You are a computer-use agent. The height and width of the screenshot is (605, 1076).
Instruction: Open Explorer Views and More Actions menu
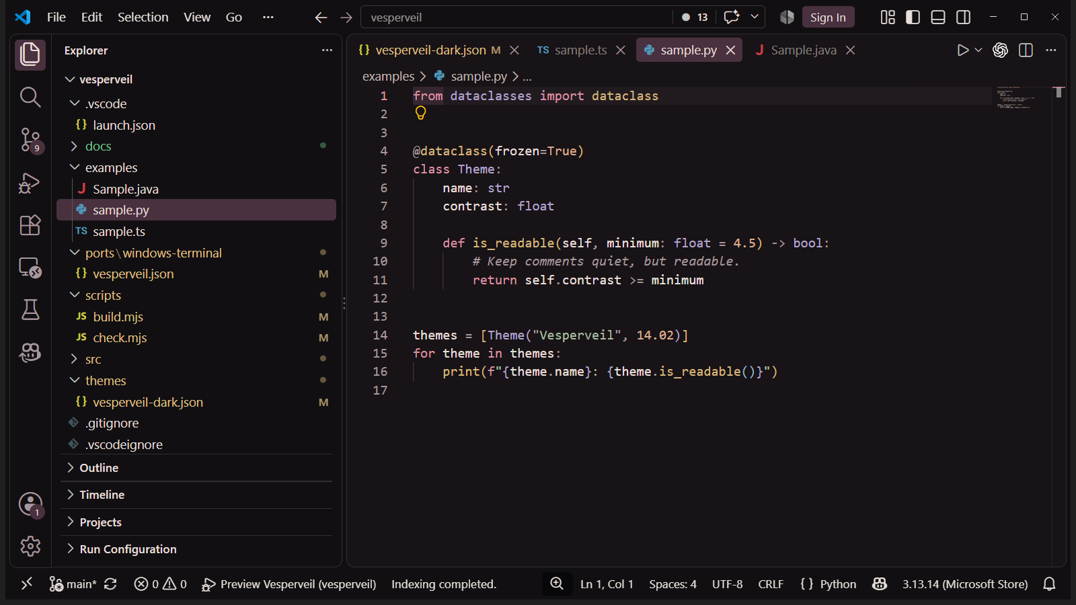(x=327, y=50)
